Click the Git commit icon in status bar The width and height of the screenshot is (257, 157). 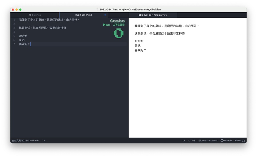pyautogui.click(x=236, y=140)
